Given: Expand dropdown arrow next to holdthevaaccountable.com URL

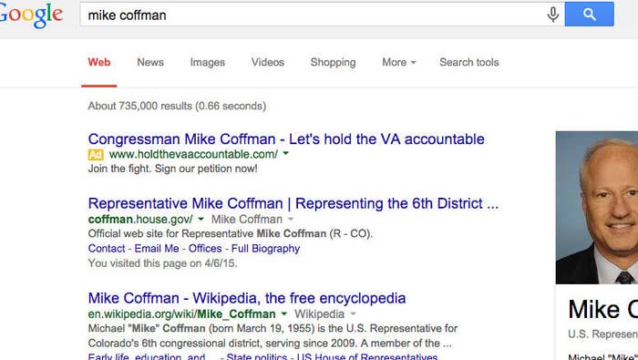Looking at the screenshot, I should 285,154.
